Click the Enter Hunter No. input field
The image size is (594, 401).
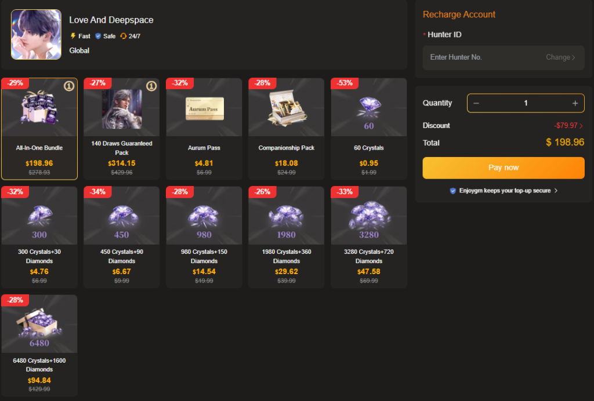pyautogui.click(x=504, y=57)
